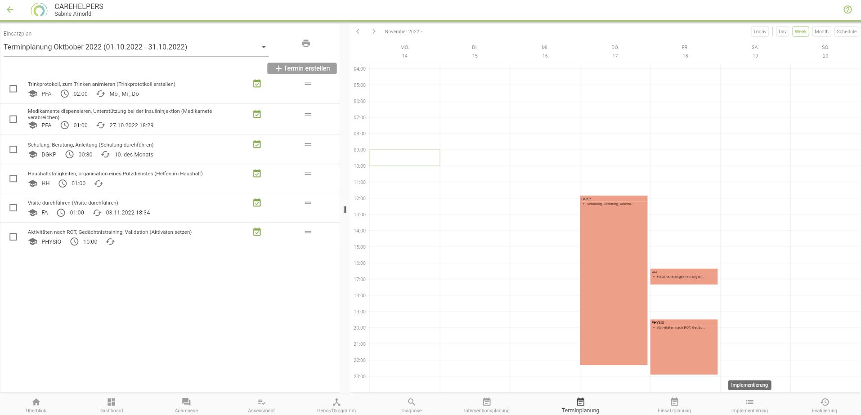Jump to Today in calendar
Screen dimensions: 861x415
(759, 31)
